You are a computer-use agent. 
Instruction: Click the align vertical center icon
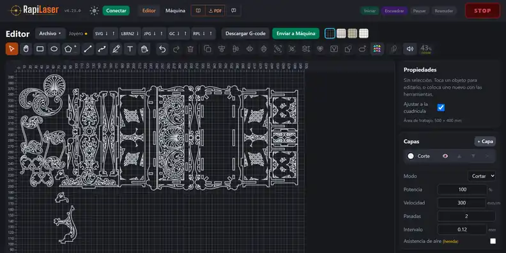coord(236,49)
